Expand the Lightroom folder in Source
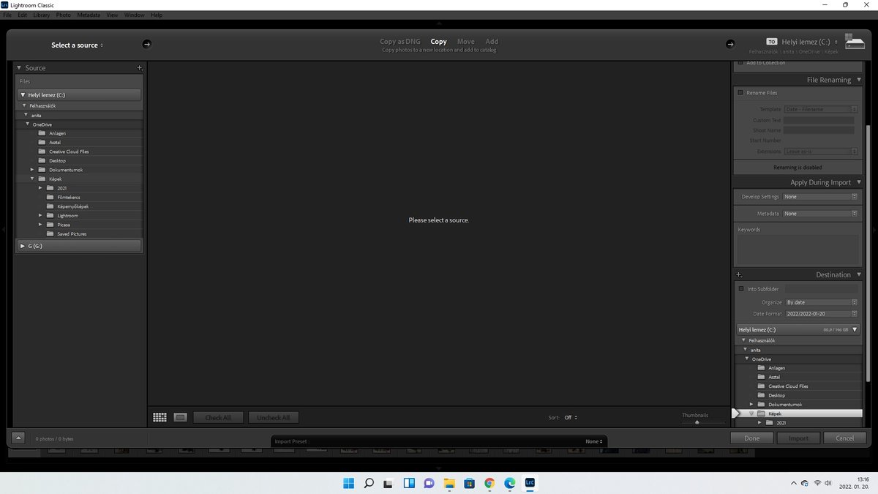This screenshot has width=878, height=494. pyautogui.click(x=41, y=215)
